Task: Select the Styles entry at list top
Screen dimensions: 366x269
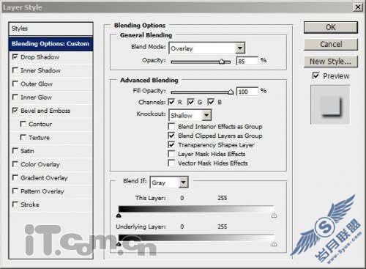Action: click(x=51, y=29)
